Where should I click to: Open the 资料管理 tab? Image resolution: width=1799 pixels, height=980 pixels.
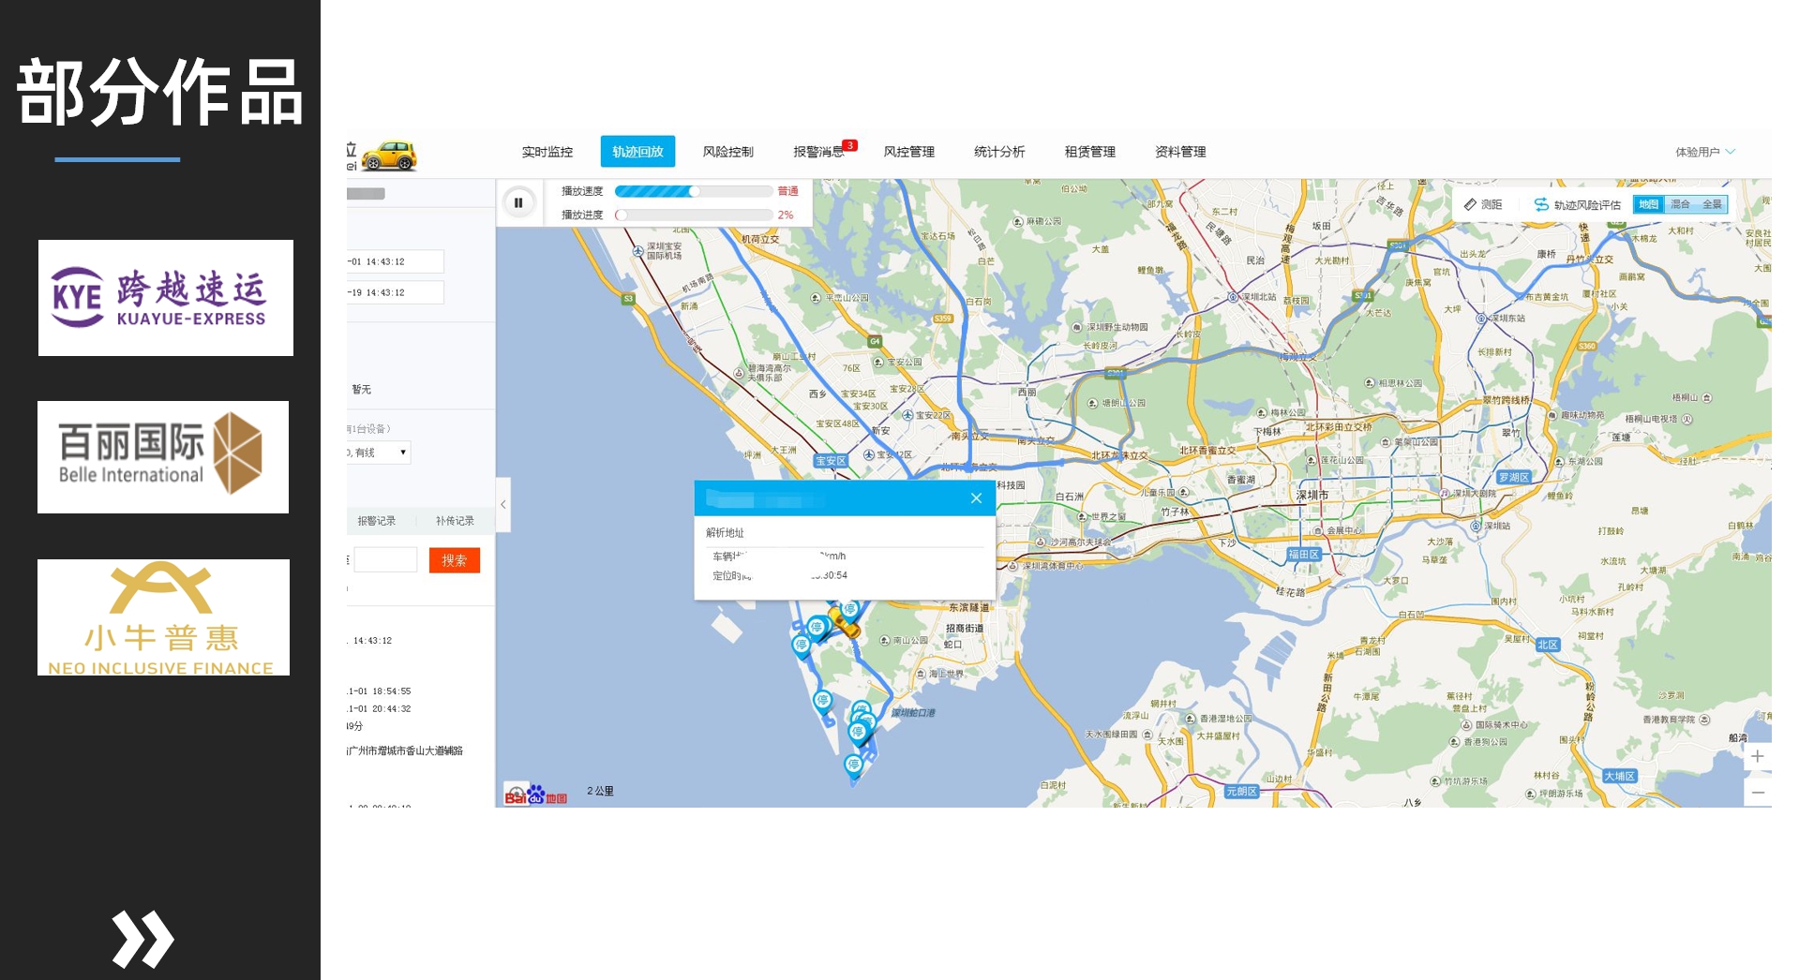pyautogui.click(x=1180, y=152)
